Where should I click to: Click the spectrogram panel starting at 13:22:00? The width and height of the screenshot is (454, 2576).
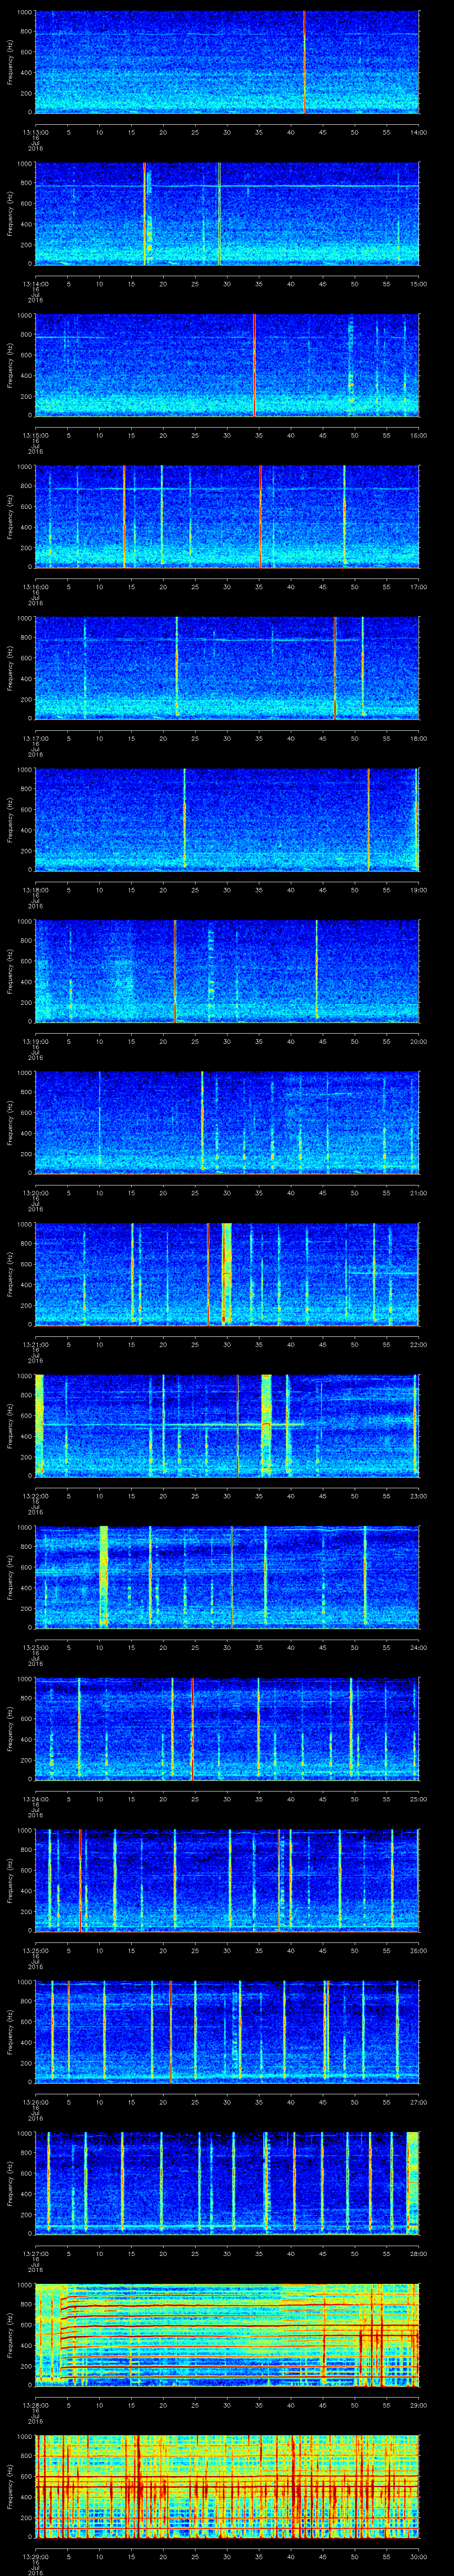point(227,1426)
